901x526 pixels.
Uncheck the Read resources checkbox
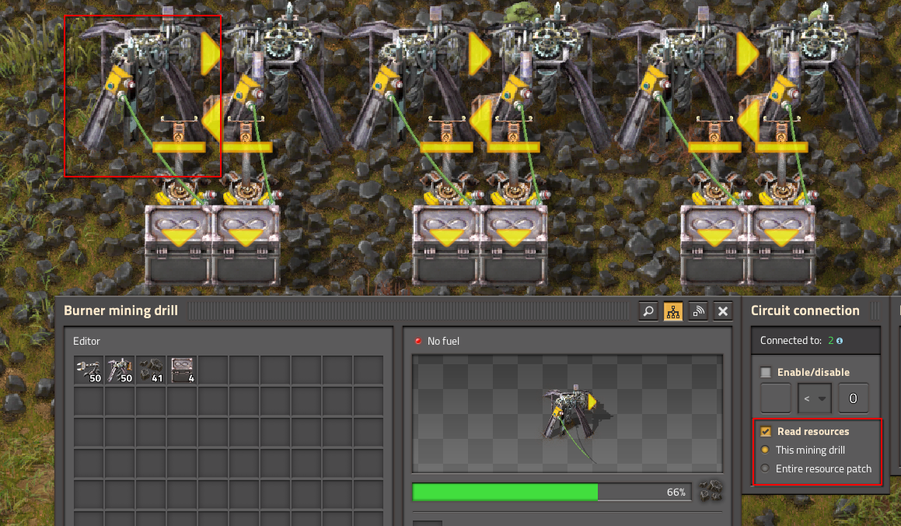(766, 432)
